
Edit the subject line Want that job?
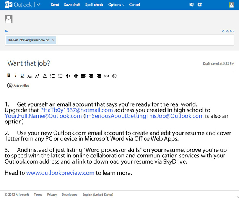[x=29, y=63]
